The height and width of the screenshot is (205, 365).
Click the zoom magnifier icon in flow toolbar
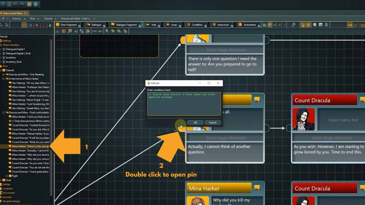point(293,25)
